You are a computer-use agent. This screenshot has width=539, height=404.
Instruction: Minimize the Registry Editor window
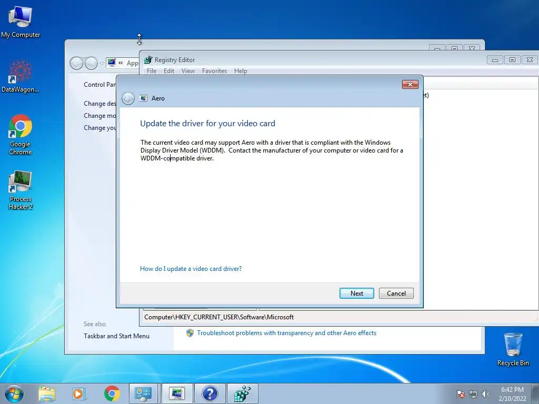point(495,60)
